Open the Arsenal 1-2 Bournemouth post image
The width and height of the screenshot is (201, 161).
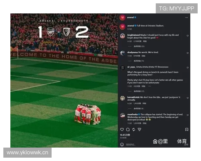[x=64, y=80]
